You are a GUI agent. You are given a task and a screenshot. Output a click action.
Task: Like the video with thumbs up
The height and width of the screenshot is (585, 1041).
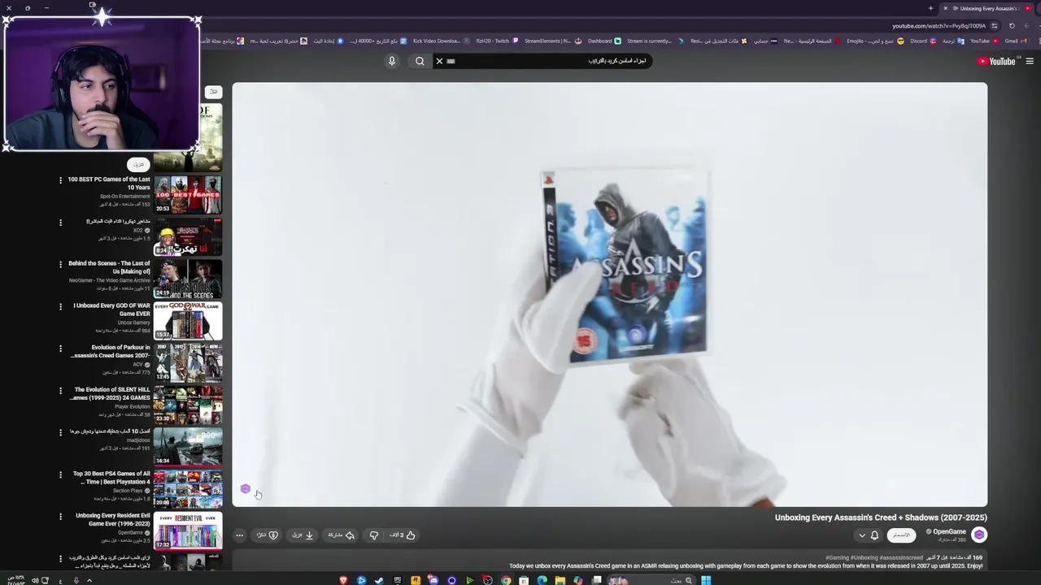[403, 535]
